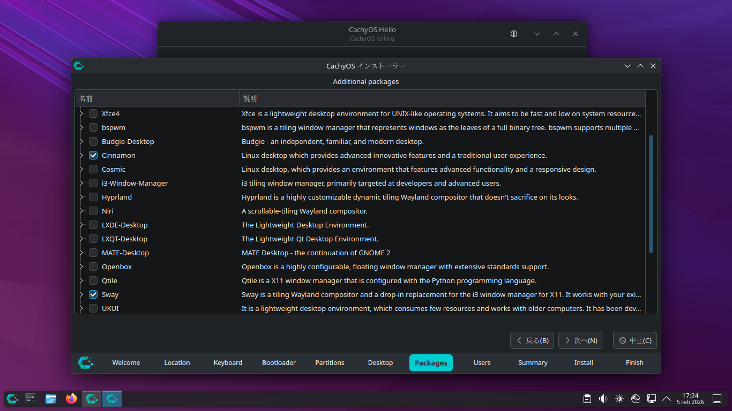Go to the Welcome step

(126, 363)
